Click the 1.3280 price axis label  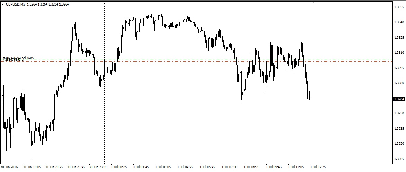click(398, 83)
